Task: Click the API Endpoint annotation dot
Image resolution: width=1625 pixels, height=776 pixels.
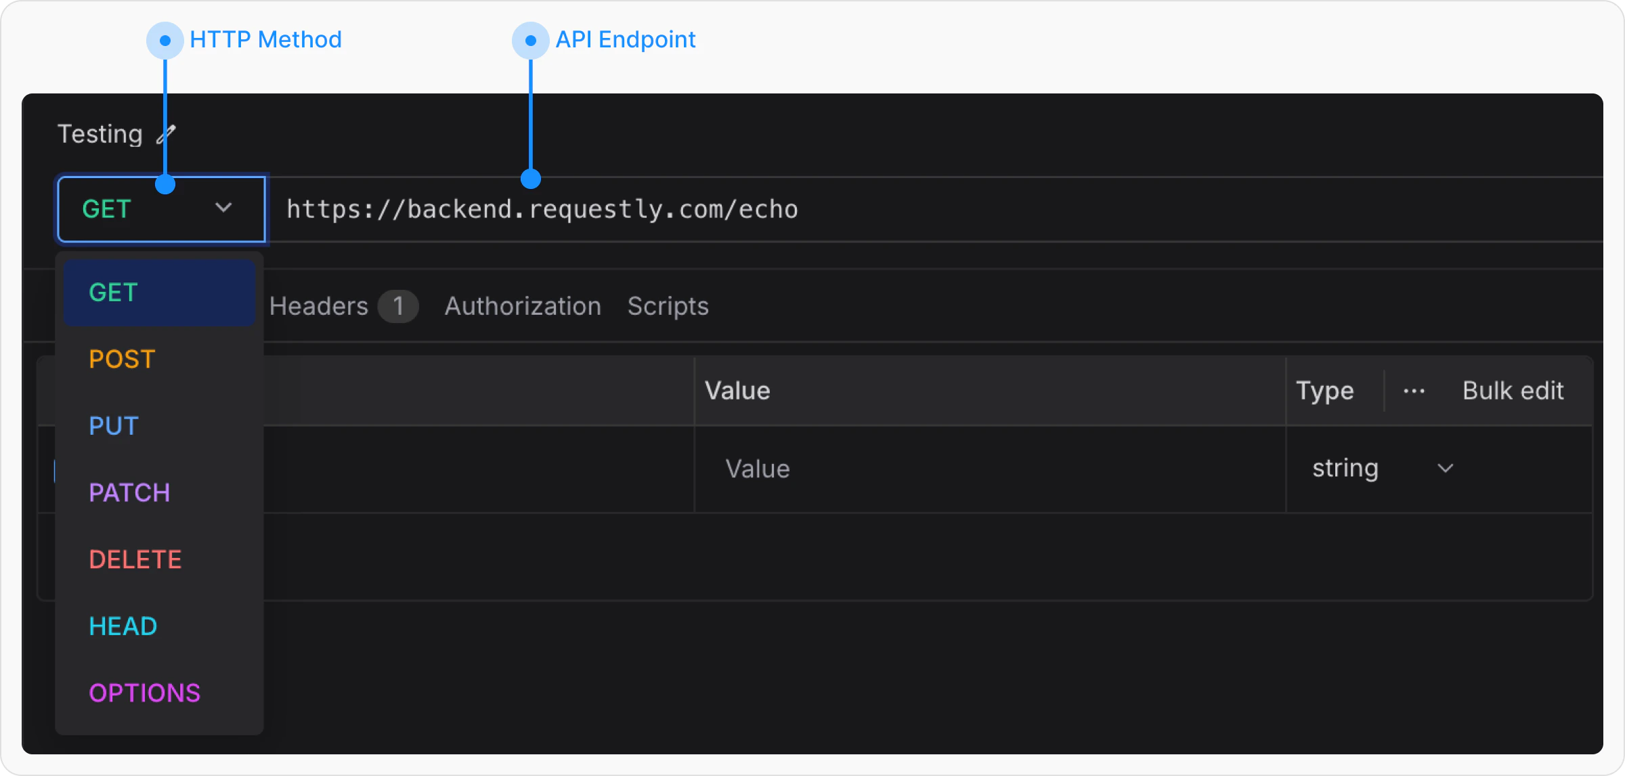Action: pos(531,41)
